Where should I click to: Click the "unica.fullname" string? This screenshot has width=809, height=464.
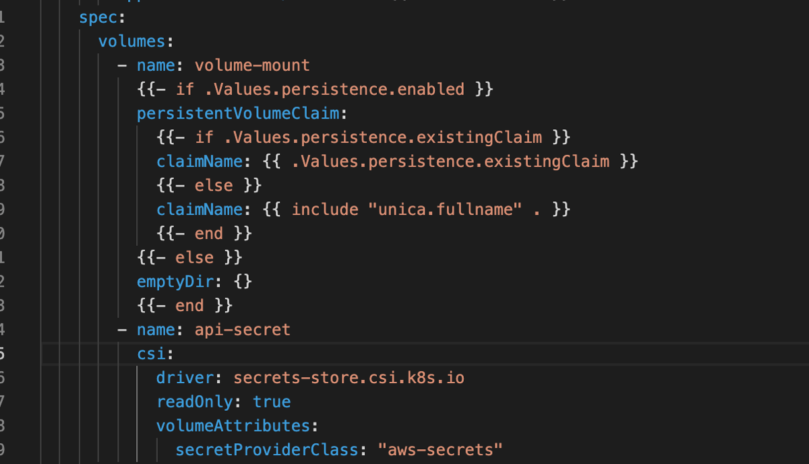tap(446, 209)
